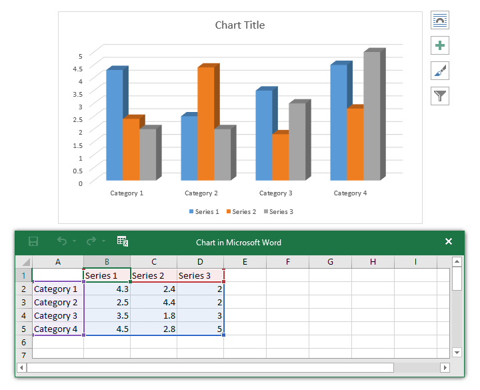Expand the Redo history dropdown arrow
The image size is (480, 390).
pyautogui.click(x=103, y=242)
